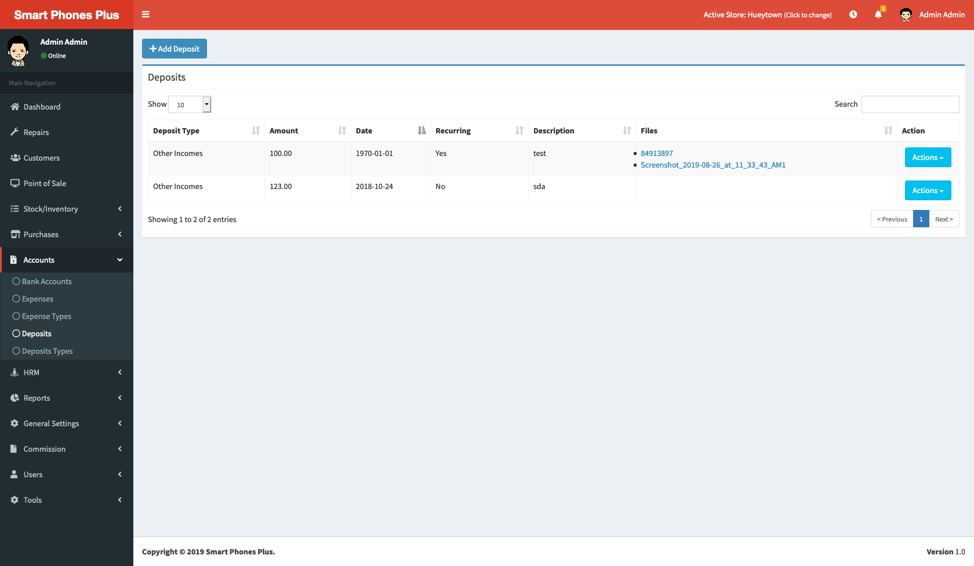Open Actions dropdown for 123.00 deposit
The height and width of the screenshot is (566, 974).
pos(928,190)
